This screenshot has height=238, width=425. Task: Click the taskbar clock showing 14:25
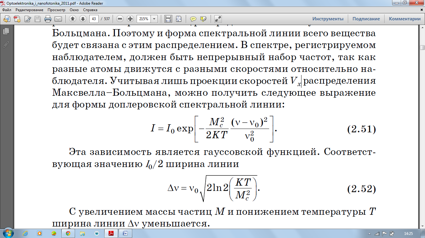coord(408,233)
